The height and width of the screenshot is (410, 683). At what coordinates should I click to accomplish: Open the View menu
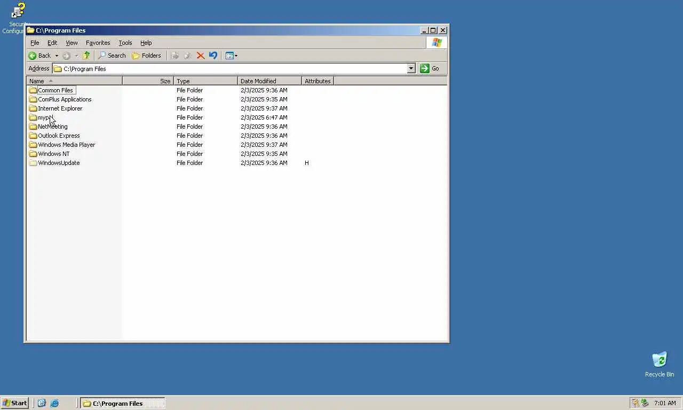click(x=72, y=43)
